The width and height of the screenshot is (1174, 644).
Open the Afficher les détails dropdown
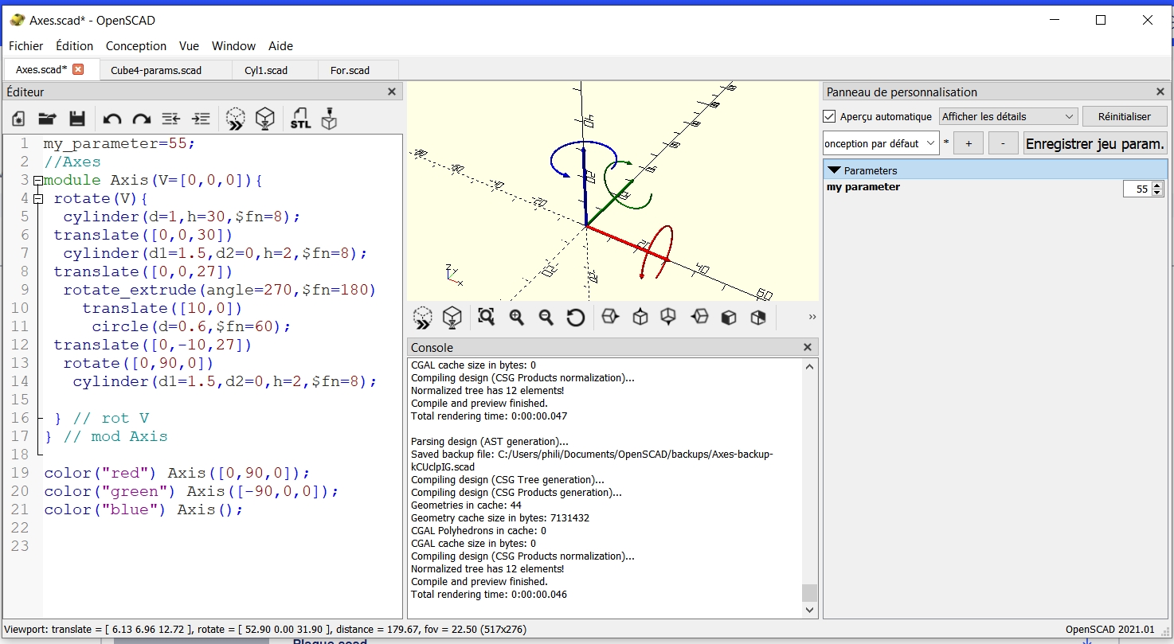coord(1008,116)
